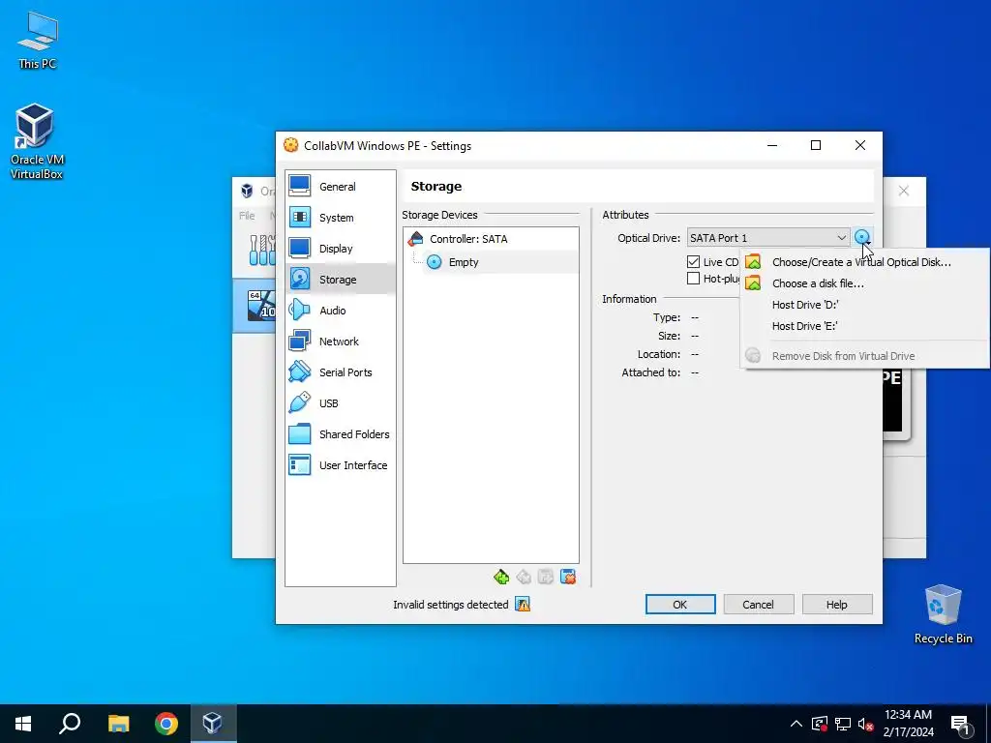Open the System settings category

[x=340, y=218]
